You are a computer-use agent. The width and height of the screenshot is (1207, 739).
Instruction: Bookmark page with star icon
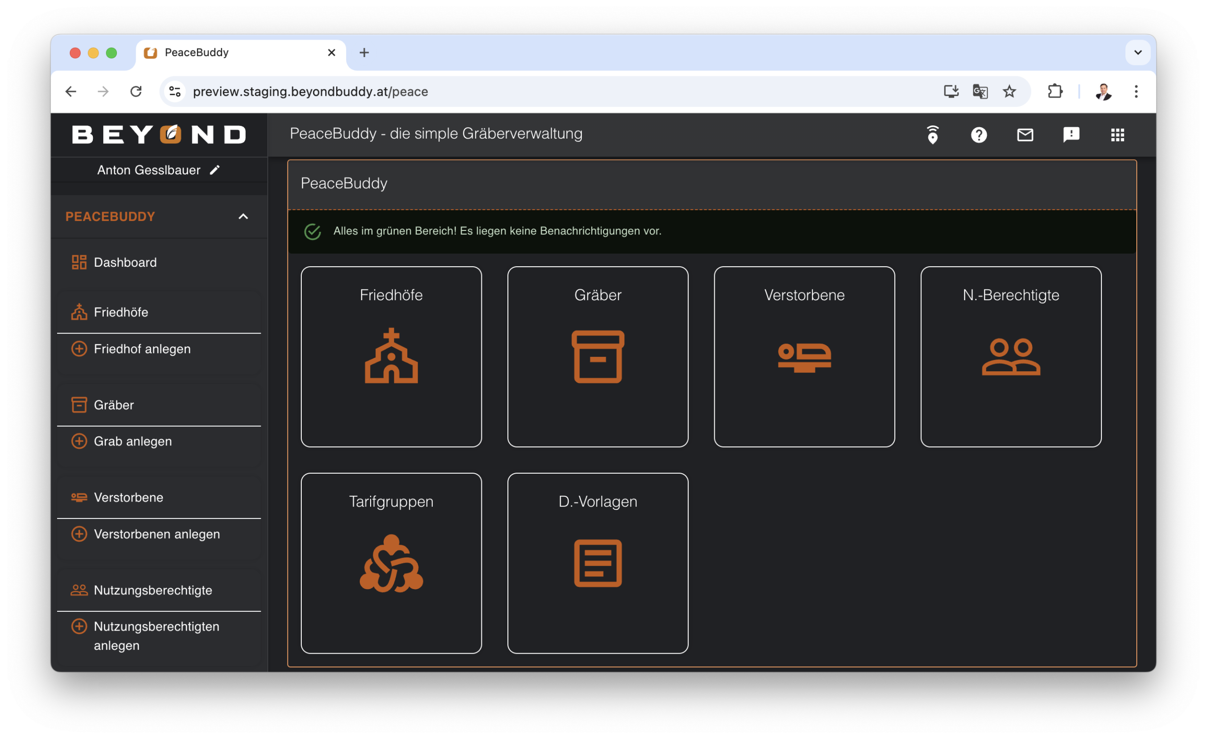click(1009, 91)
